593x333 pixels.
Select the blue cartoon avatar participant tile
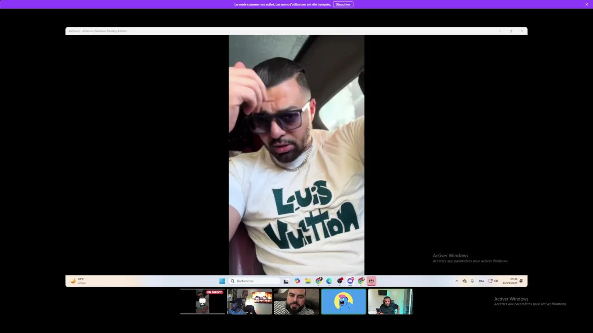coord(344,302)
